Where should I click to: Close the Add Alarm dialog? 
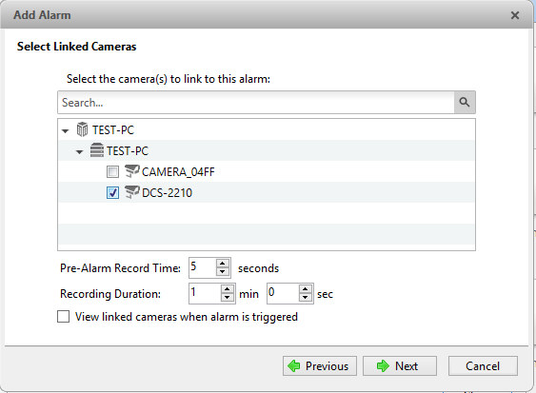click(x=515, y=15)
